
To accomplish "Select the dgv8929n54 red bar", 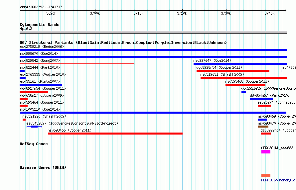I will pyautogui.click(x=266, y=134).
